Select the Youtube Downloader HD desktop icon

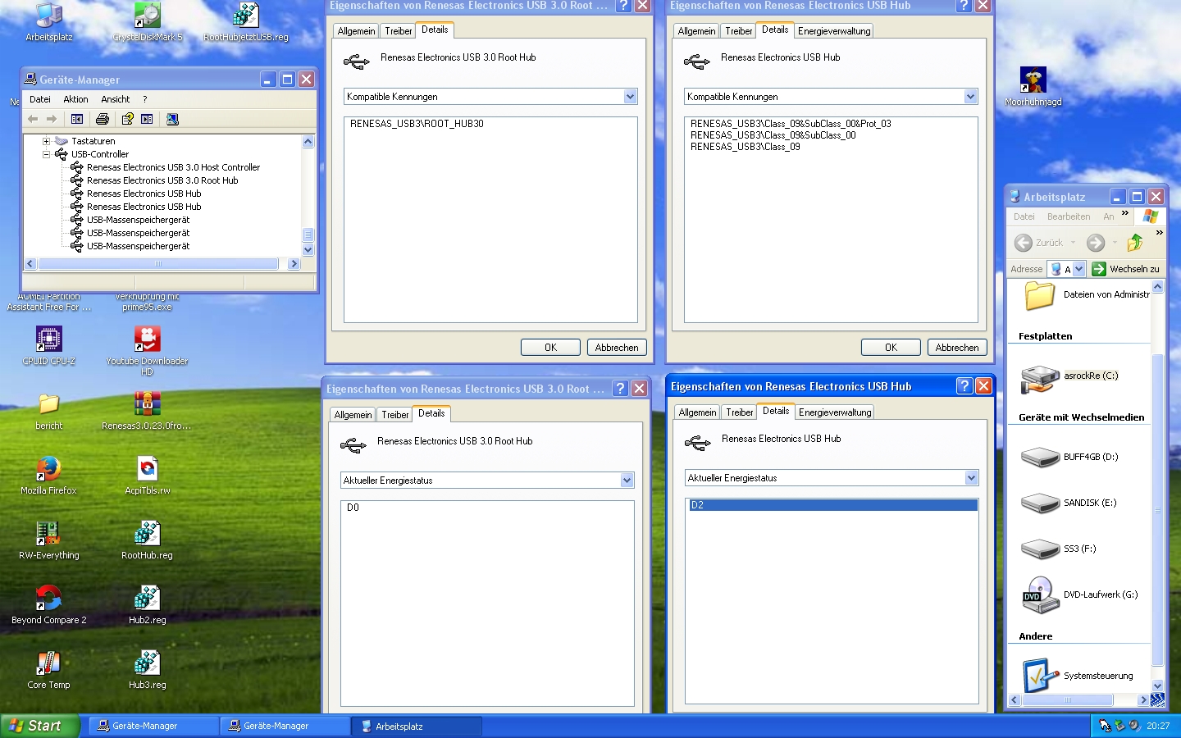148,351
